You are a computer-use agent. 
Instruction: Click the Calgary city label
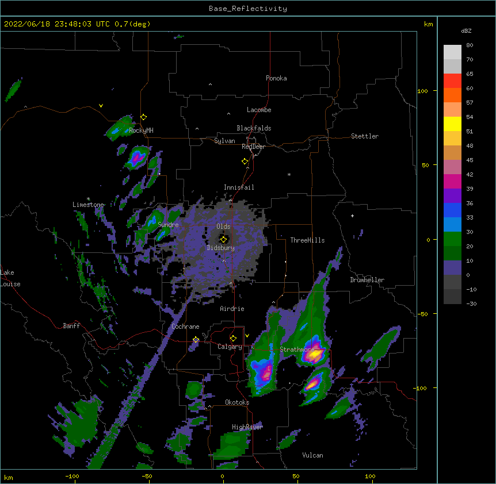pyautogui.click(x=230, y=347)
